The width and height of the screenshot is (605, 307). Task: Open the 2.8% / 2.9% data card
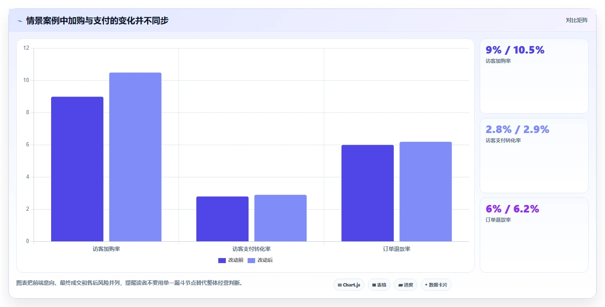pos(534,156)
